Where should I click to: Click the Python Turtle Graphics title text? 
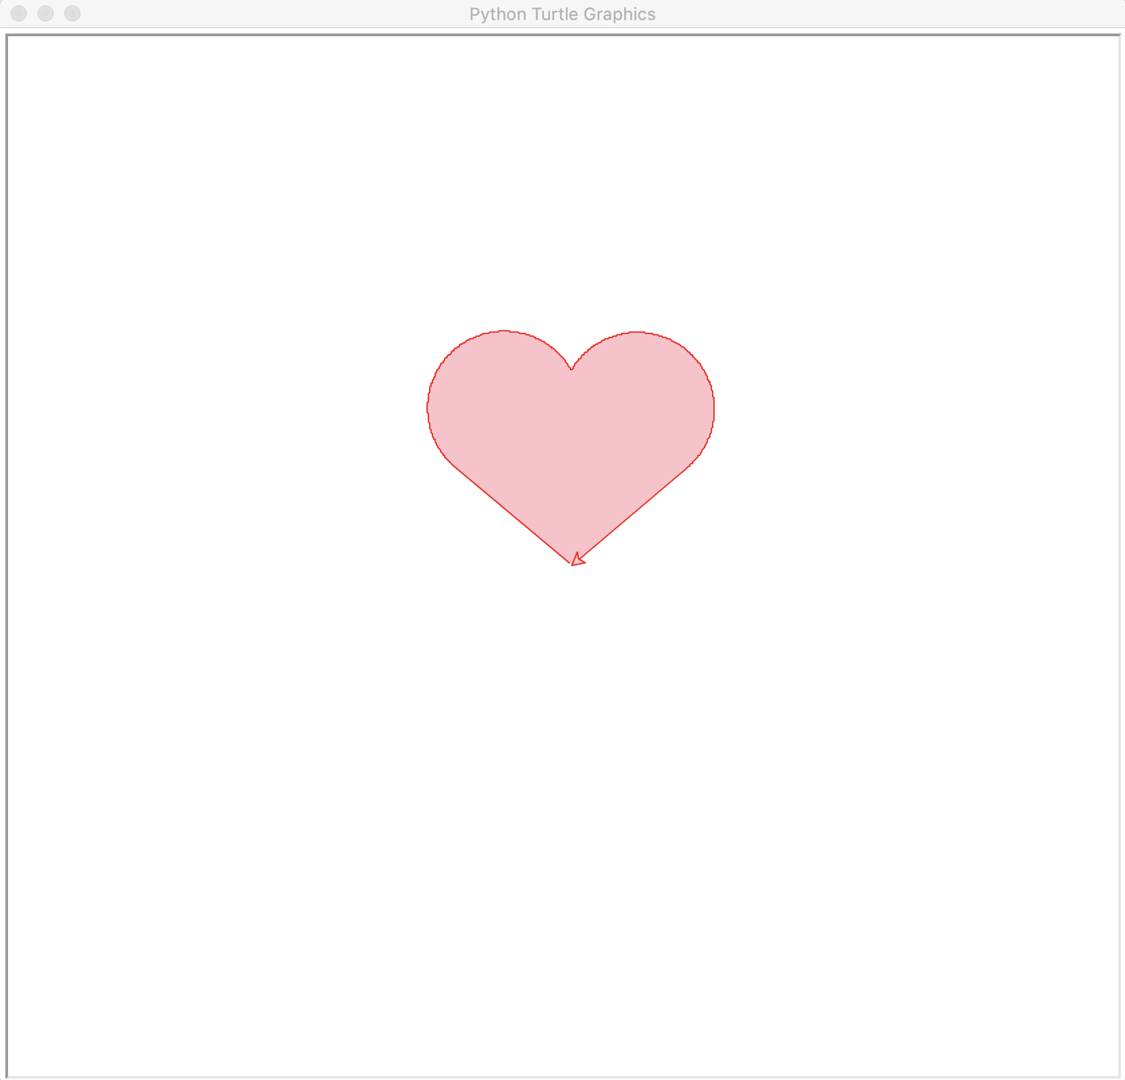(562, 13)
